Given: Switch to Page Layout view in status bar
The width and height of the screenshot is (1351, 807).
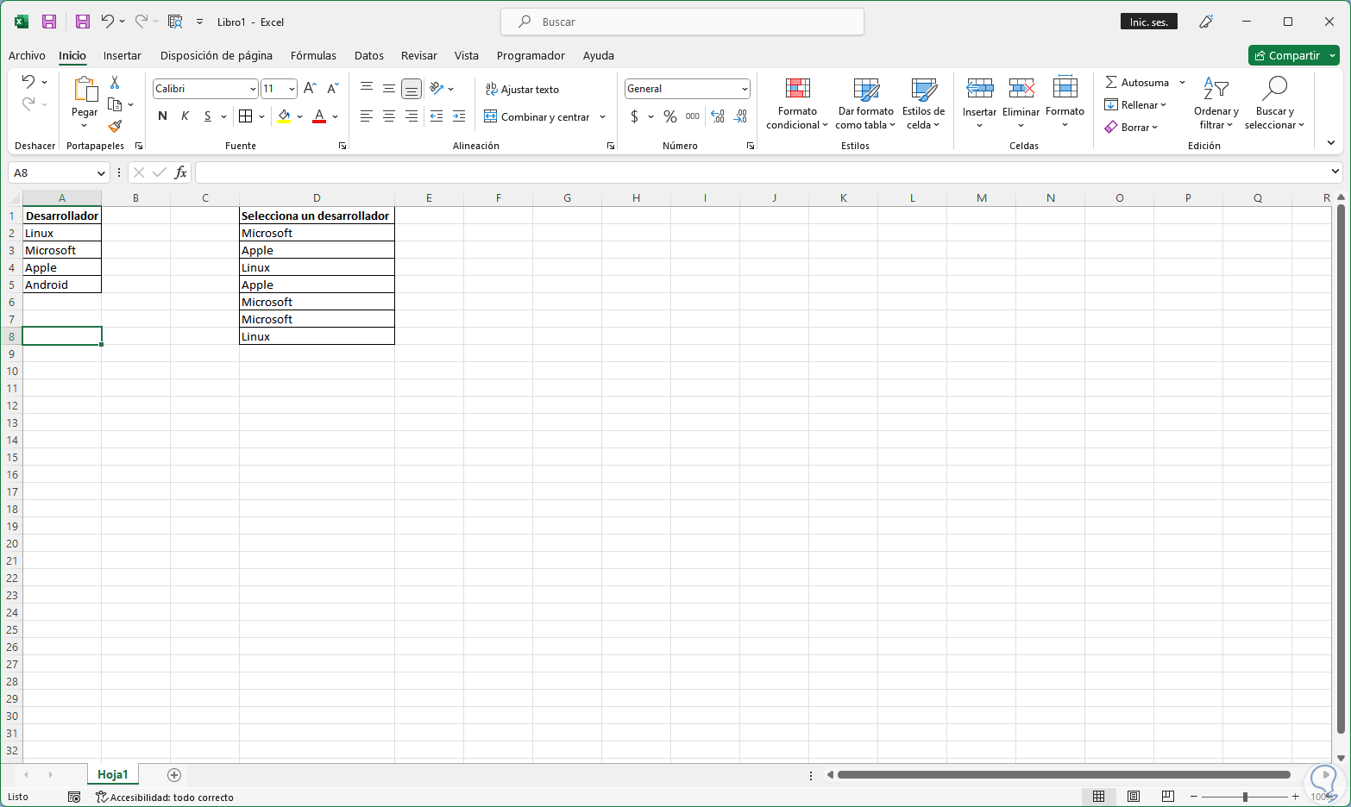Looking at the screenshot, I should pos(1134,797).
